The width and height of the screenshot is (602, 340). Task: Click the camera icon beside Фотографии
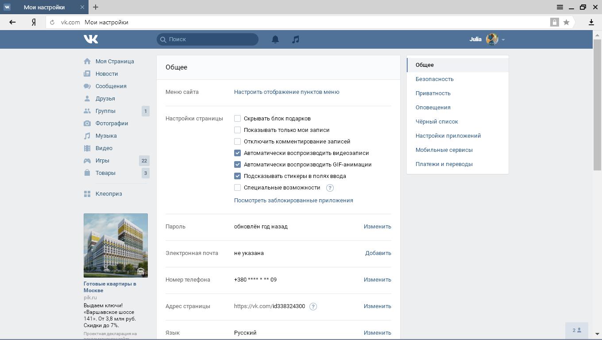coord(87,124)
